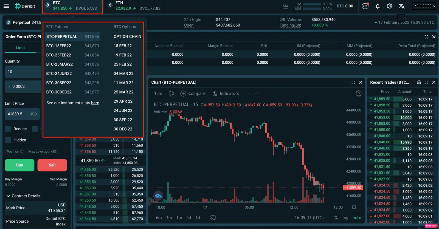This screenshot has height=229, width=439.
Task: Open Recent Trades settings gear
Action: point(419,82)
